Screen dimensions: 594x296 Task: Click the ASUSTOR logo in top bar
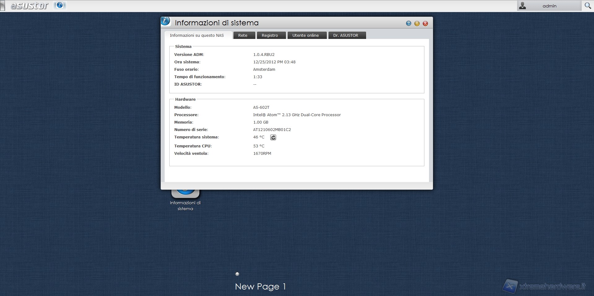pos(29,6)
